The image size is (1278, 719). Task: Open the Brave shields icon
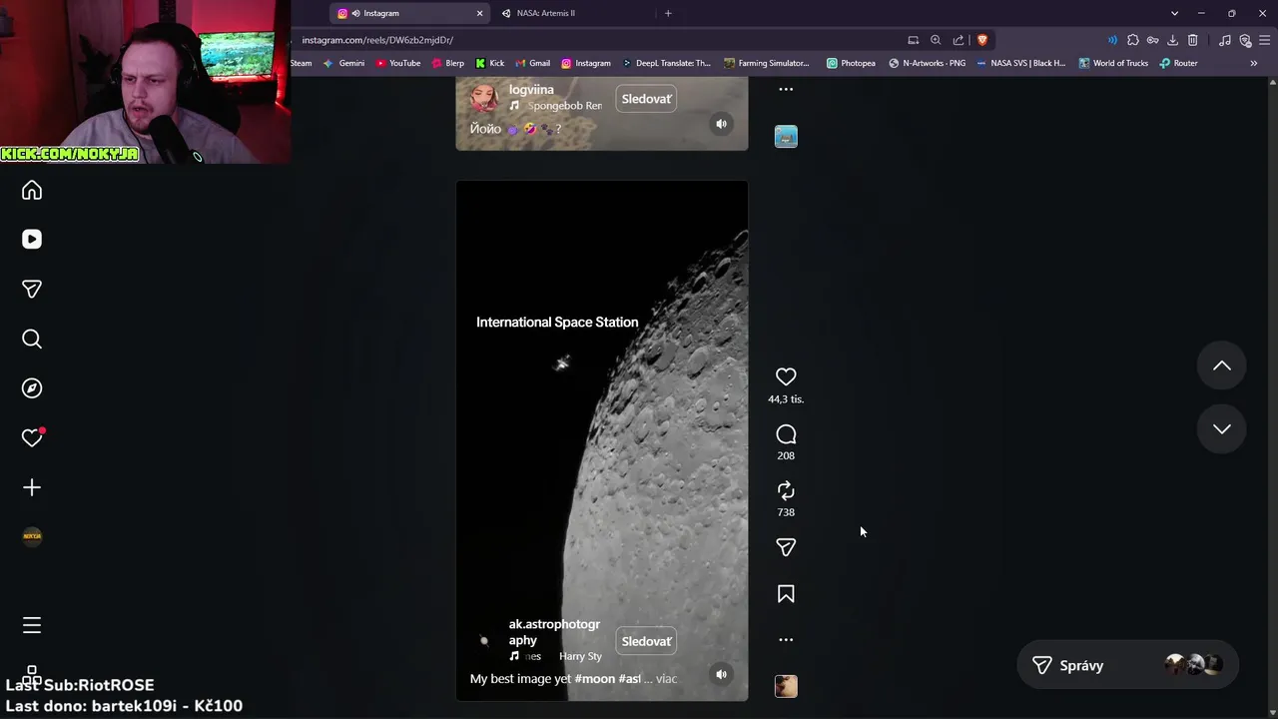pyautogui.click(x=982, y=40)
